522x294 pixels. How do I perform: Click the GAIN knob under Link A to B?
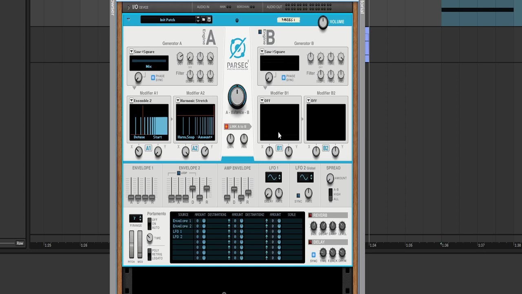230,139
